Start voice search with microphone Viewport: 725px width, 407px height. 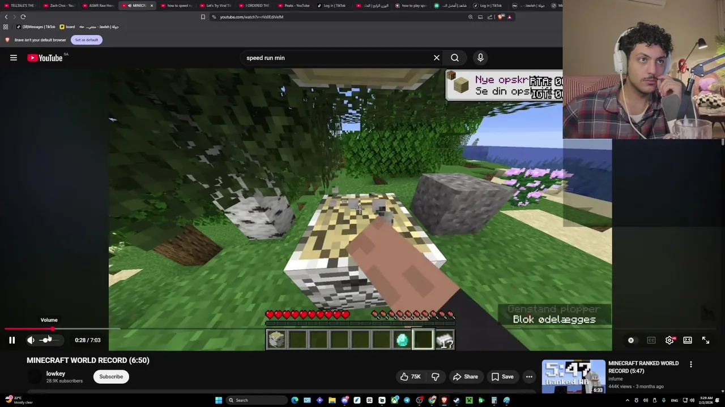tap(480, 58)
